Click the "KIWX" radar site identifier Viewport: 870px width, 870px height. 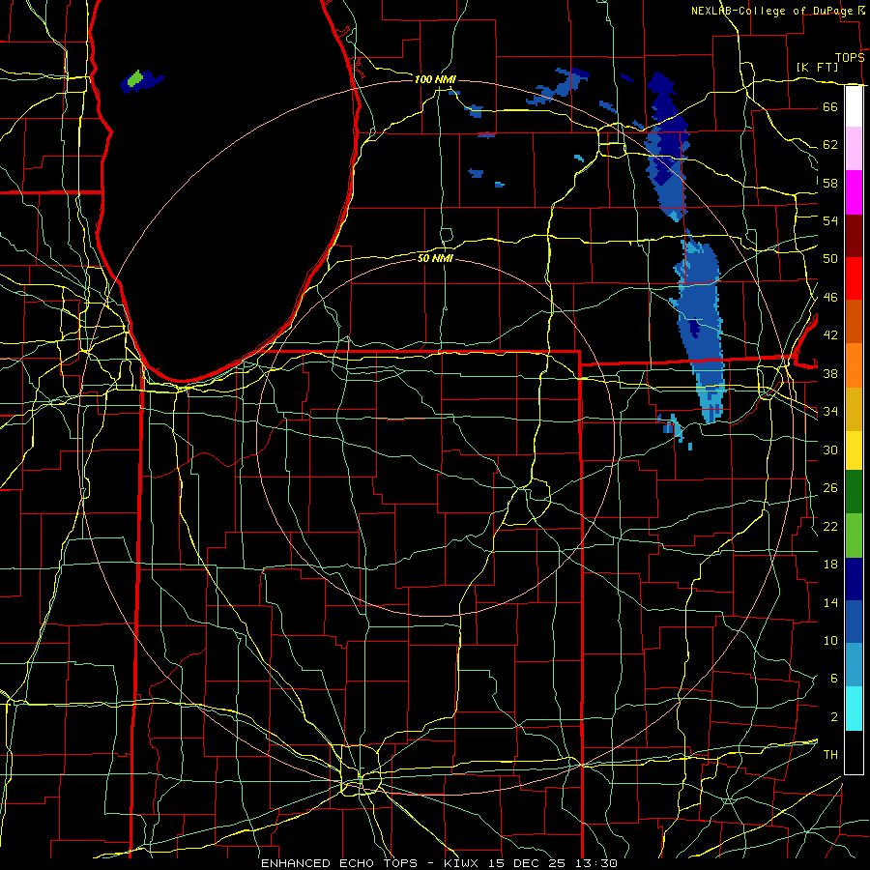(x=463, y=863)
